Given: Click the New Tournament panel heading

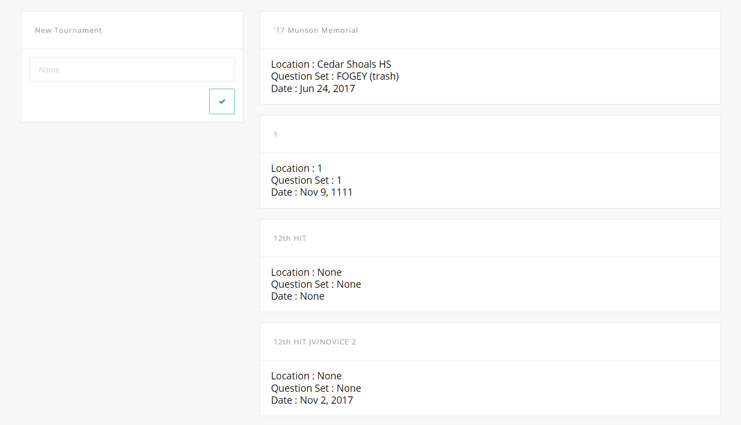Looking at the screenshot, I should 68,30.
